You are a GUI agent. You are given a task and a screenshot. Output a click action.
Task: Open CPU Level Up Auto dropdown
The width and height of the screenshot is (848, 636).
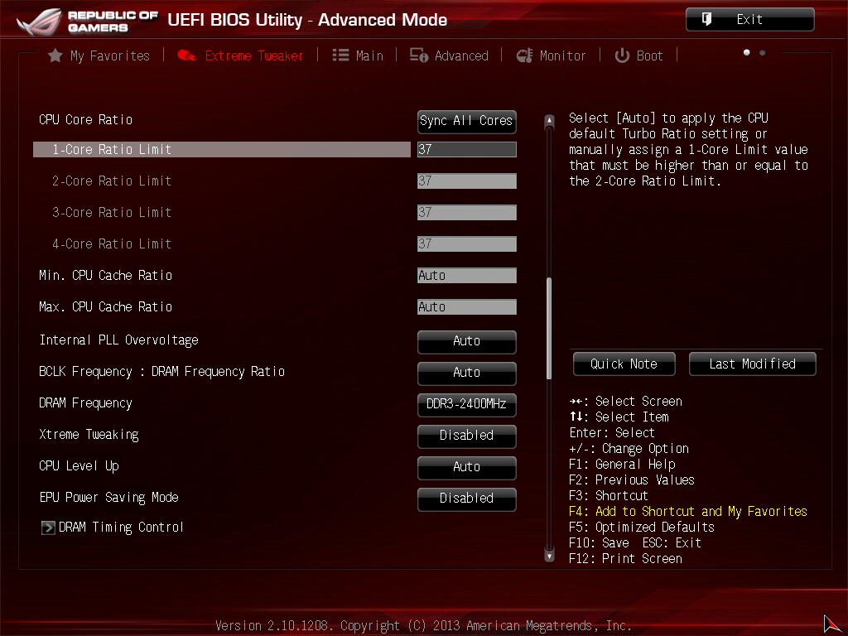tap(466, 467)
